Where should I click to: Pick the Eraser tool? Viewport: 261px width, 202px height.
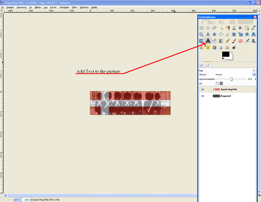click(x=240, y=41)
